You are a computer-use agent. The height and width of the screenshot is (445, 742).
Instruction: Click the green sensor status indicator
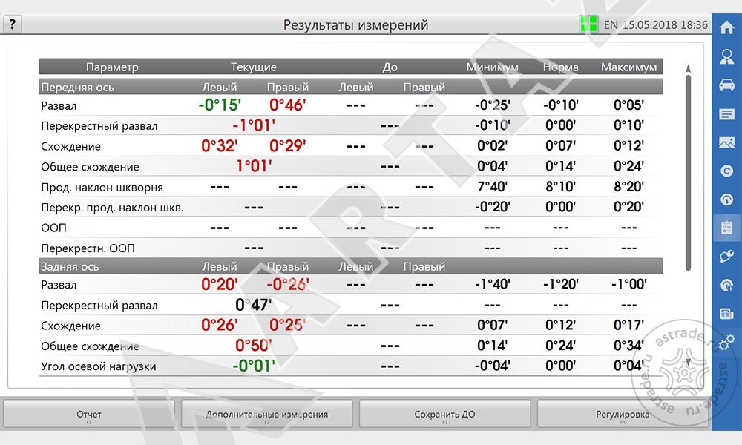tap(588, 24)
